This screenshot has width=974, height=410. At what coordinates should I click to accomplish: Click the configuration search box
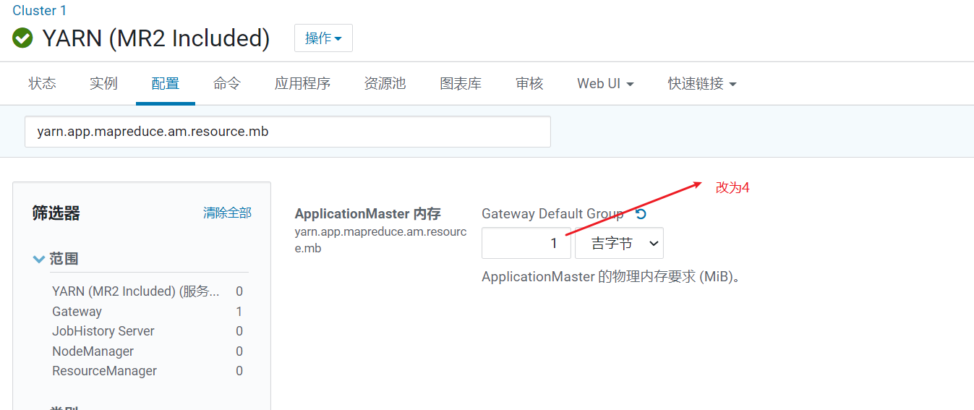(x=288, y=132)
